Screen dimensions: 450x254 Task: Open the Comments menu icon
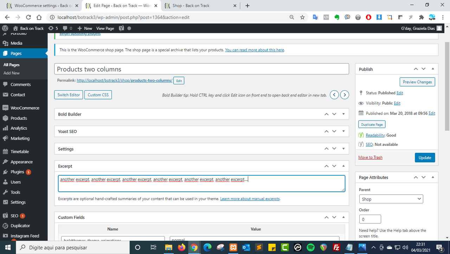pyautogui.click(x=5, y=84)
